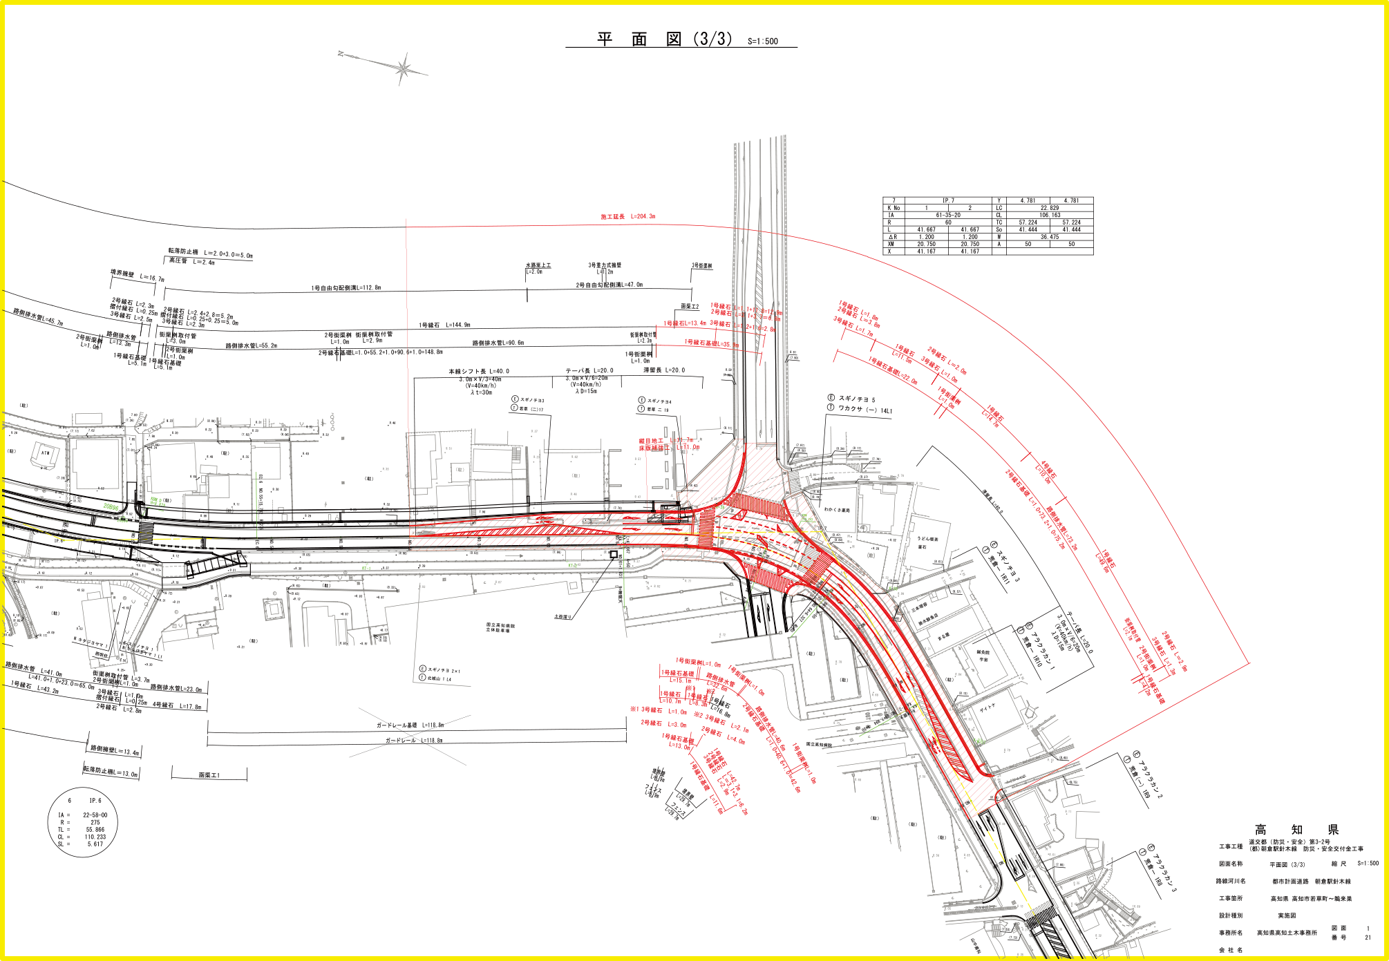This screenshot has height=961, width=1389.
Task: Click the north arrow compass symbol
Action: click(402, 68)
